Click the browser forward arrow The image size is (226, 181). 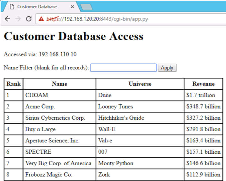[18, 19]
